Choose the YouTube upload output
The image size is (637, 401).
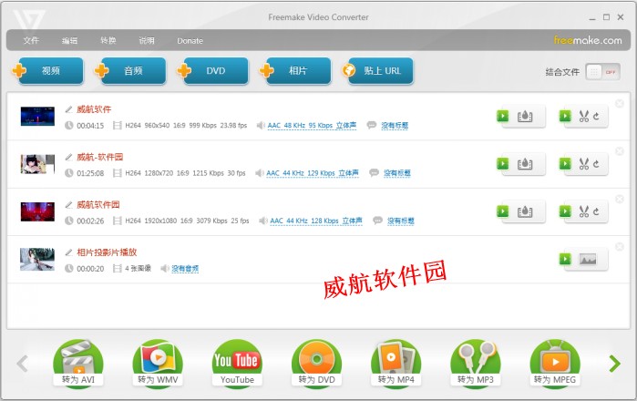coord(237,364)
